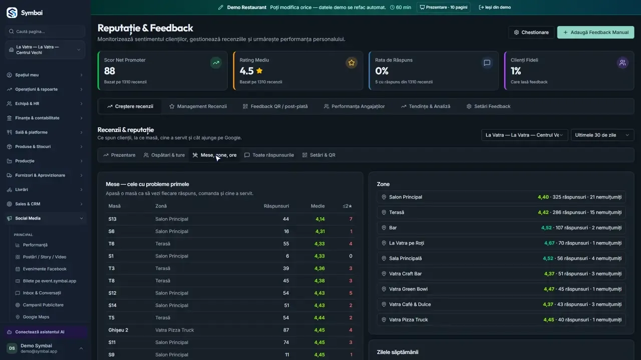Open the sidebar restaurant selector La Vatra — Centrul Vechi
The height and width of the screenshot is (360, 641).
45,50
